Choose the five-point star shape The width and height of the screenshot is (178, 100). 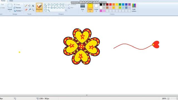52,7
